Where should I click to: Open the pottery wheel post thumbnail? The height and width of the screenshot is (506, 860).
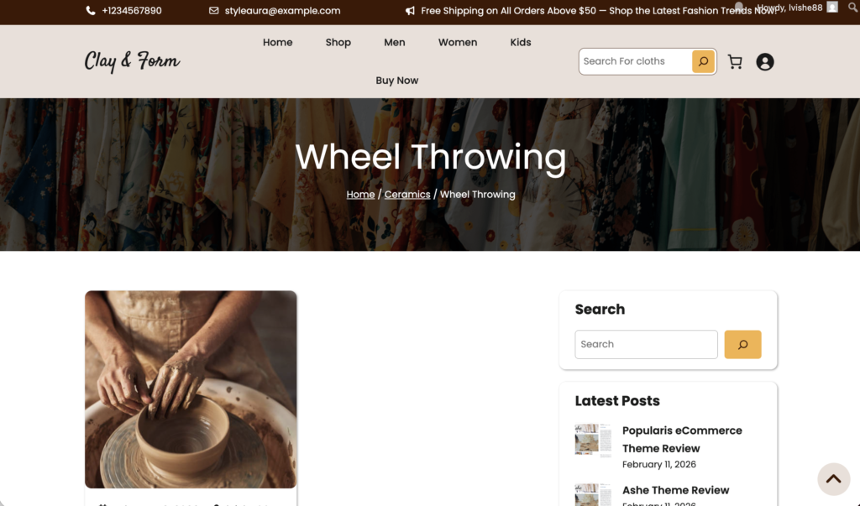coord(191,389)
